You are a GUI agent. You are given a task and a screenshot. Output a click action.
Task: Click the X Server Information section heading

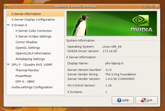(x=81, y=57)
